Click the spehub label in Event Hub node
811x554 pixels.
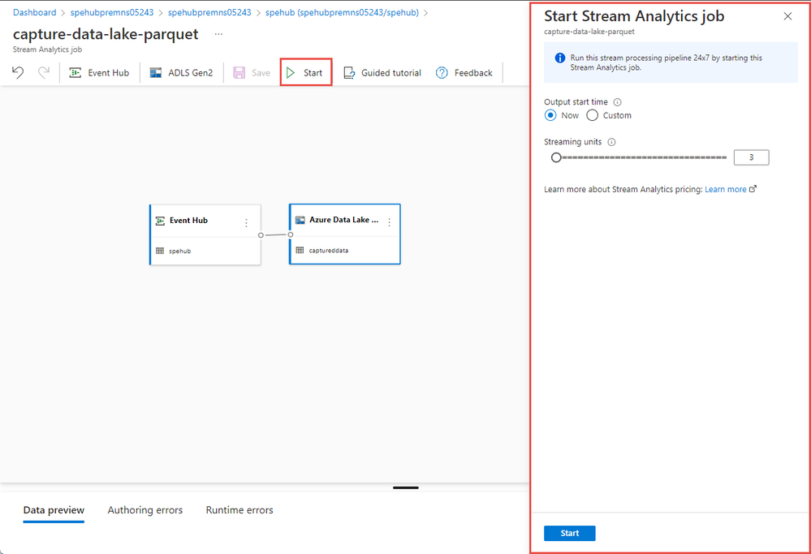(180, 251)
